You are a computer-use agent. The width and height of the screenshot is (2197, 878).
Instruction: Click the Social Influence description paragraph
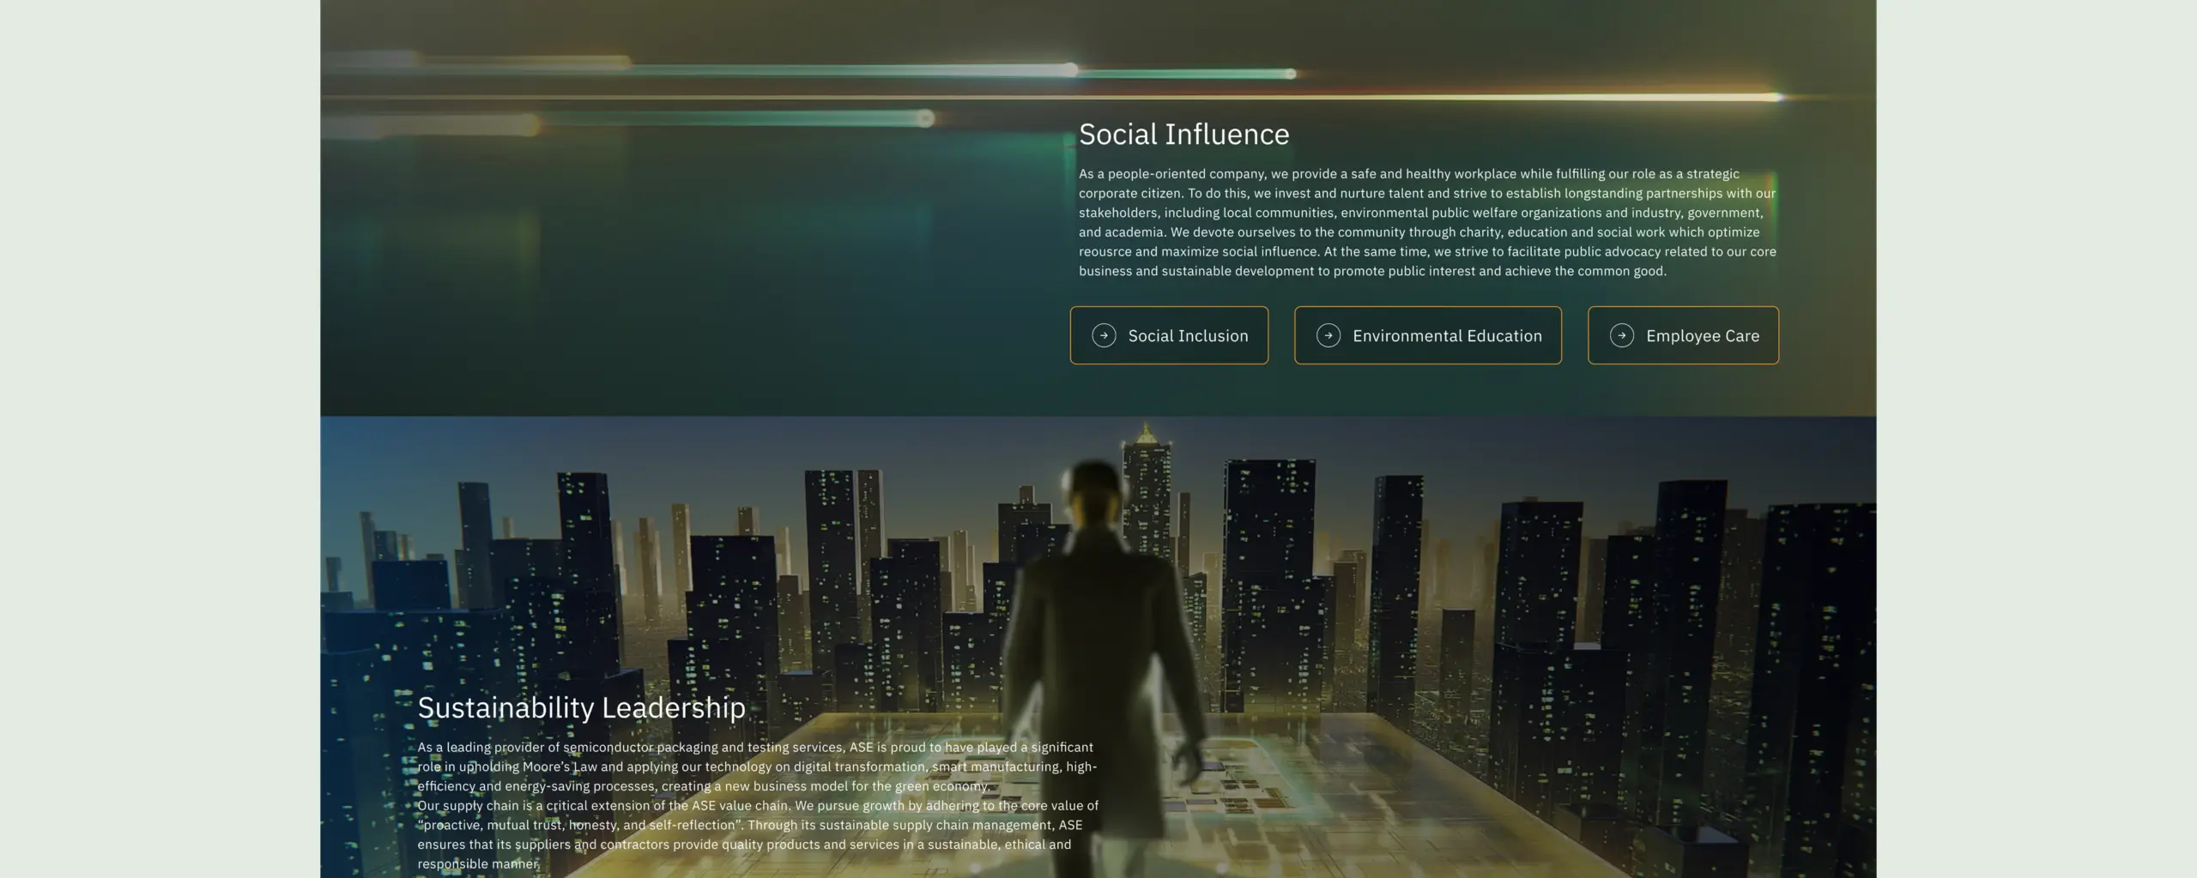(x=1426, y=222)
